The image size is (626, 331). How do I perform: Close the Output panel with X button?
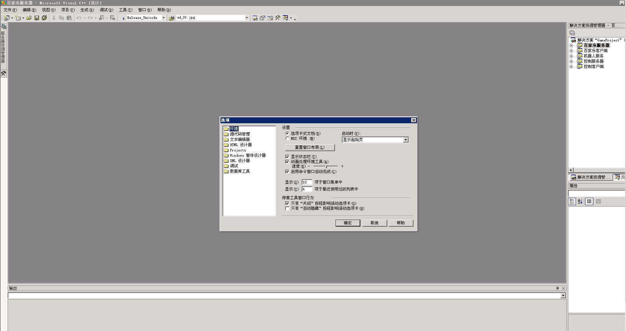click(x=563, y=288)
